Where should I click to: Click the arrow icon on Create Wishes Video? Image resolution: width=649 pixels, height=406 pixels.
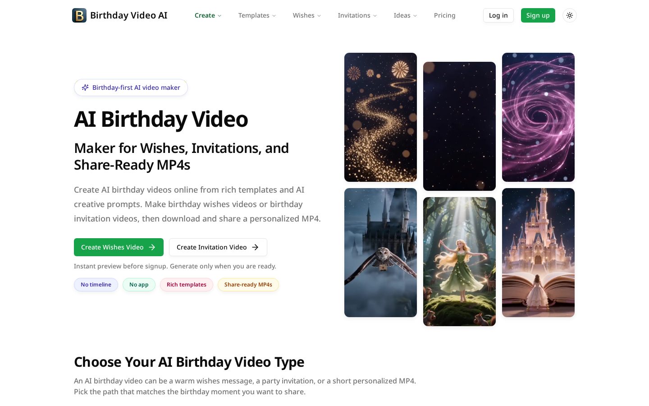coord(152,247)
